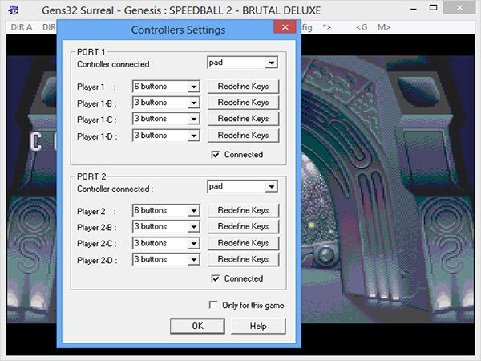Viewport: 481px width, 361px height.
Task: Minimize the Gens32 Surreal window
Action: coord(413,9)
